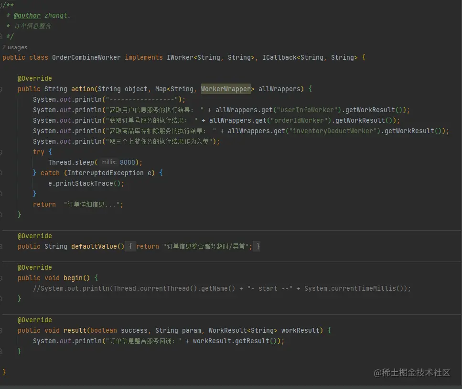Image resolution: width=462 pixels, height=389 pixels.
Task: Collapse the begin() method via gutter fold marker
Action: (1, 278)
